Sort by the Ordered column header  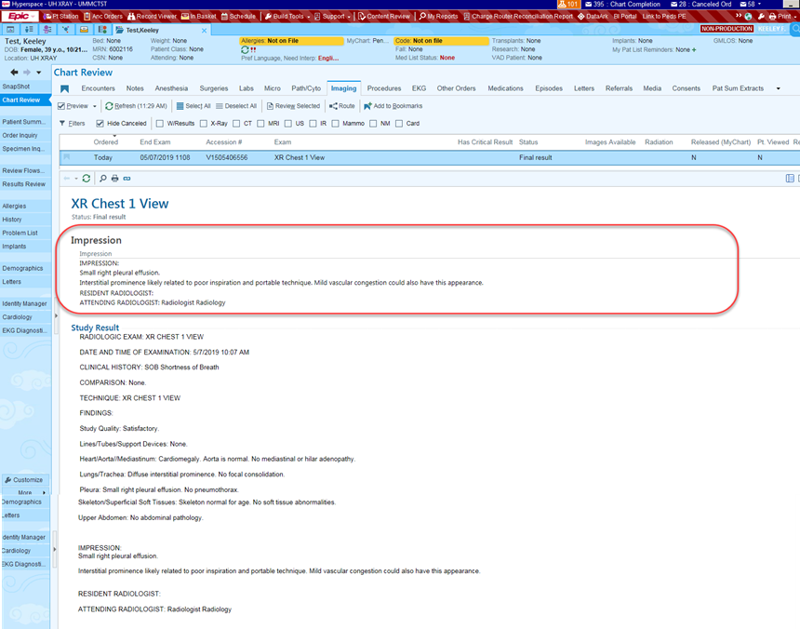click(106, 142)
